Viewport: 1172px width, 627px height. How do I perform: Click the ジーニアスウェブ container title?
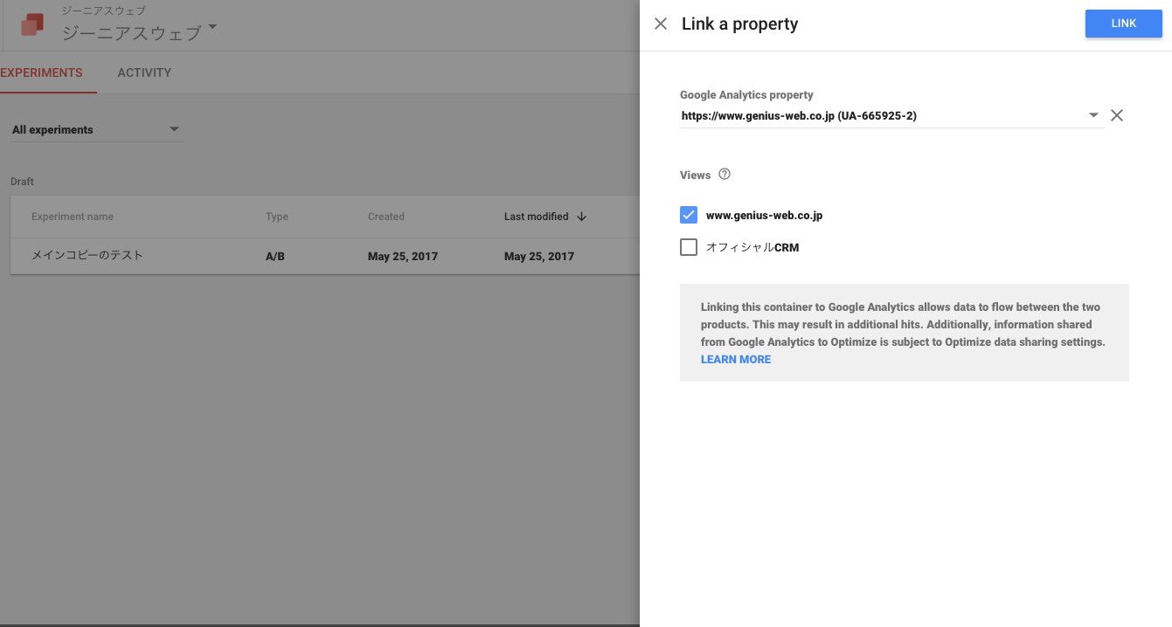click(x=131, y=33)
